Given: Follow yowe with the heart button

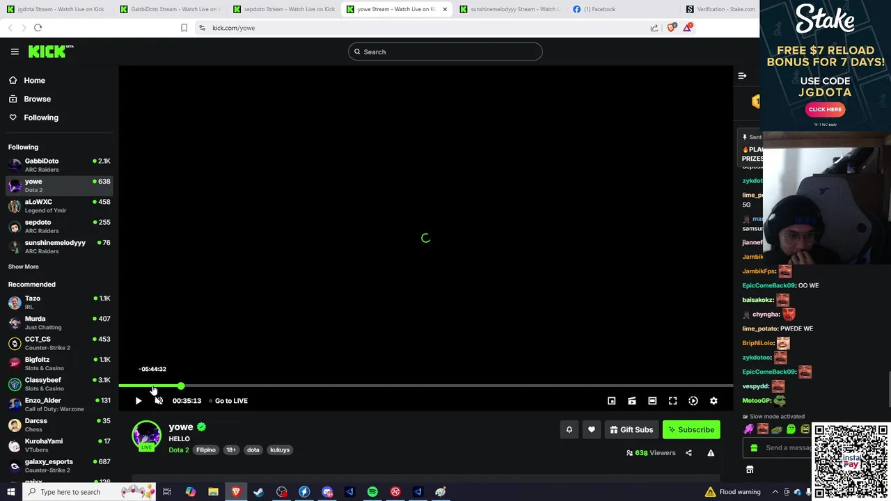Looking at the screenshot, I should coord(591,430).
